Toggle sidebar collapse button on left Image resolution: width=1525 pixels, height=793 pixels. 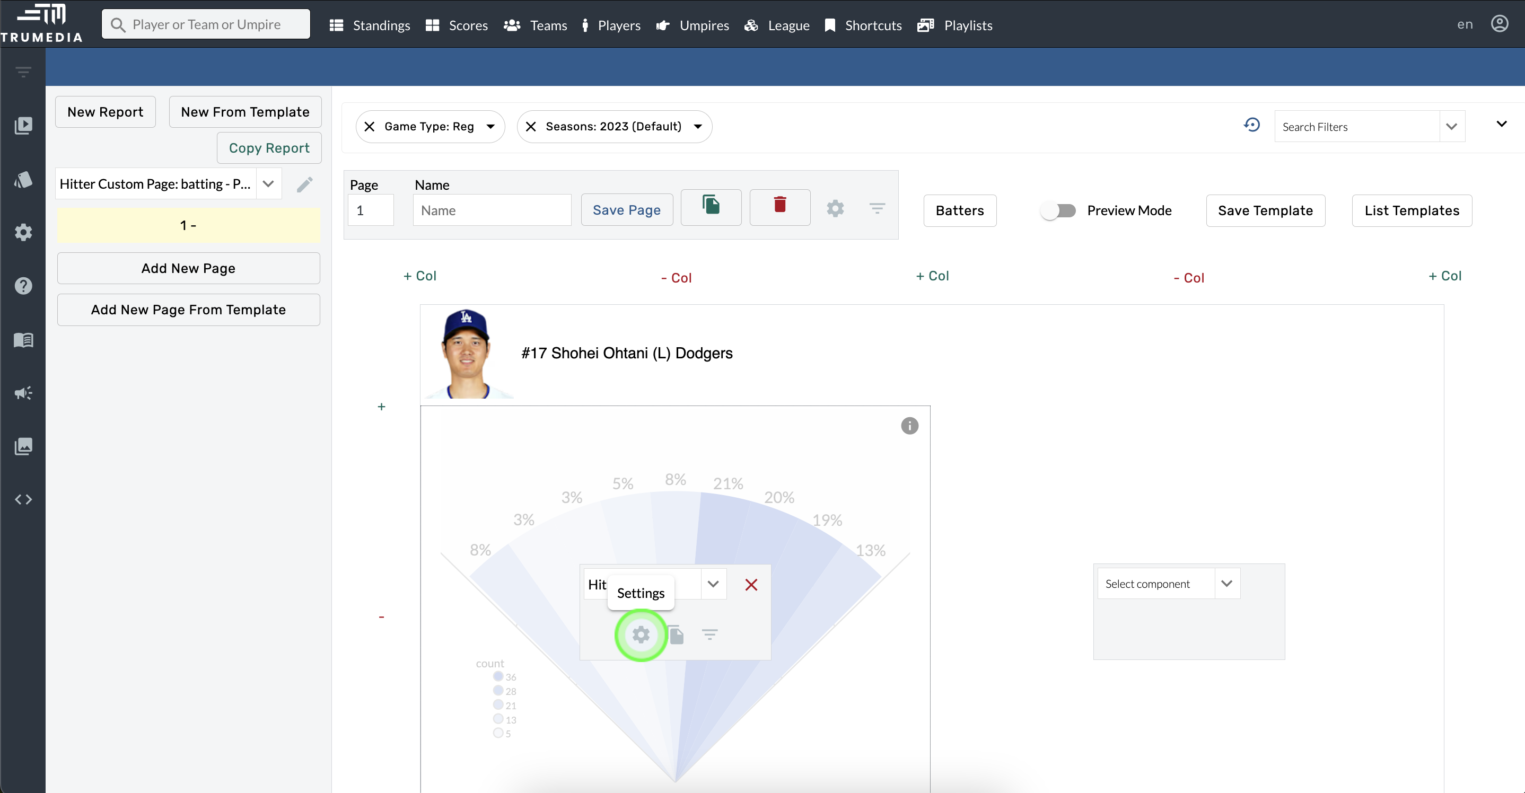click(22, 72)
